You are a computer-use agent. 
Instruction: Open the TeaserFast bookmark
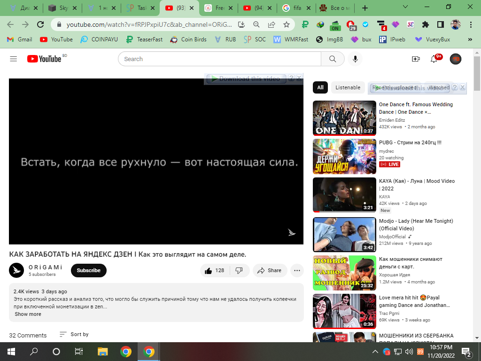point(145,39)
